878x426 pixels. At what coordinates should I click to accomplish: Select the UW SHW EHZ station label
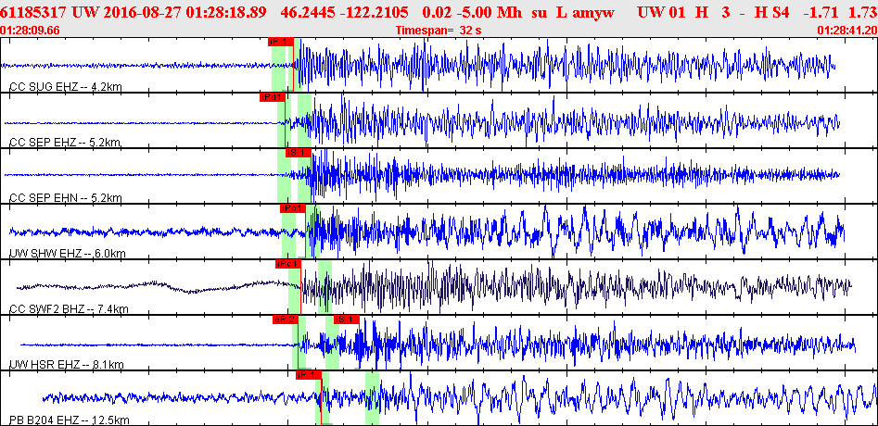[67, 254]
